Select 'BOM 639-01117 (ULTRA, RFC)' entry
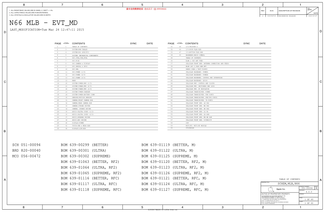This screenshot has height=212, width=325. tap(89, 184)
